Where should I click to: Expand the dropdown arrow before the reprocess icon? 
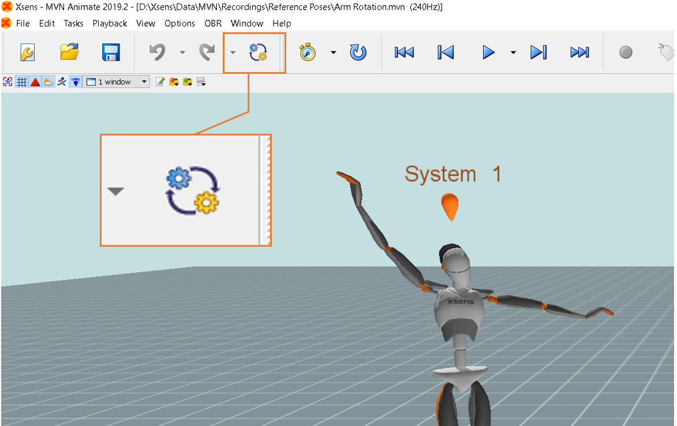pyautogui.click(x=233, y=52)
